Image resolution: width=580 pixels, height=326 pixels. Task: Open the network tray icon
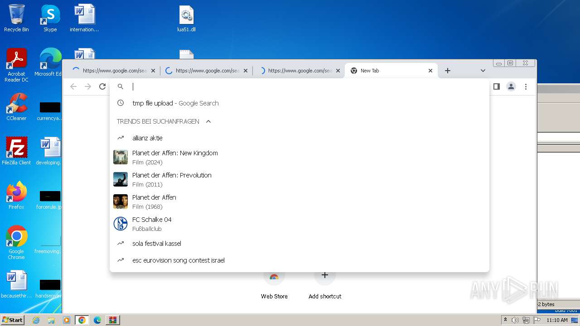(526, 320)
